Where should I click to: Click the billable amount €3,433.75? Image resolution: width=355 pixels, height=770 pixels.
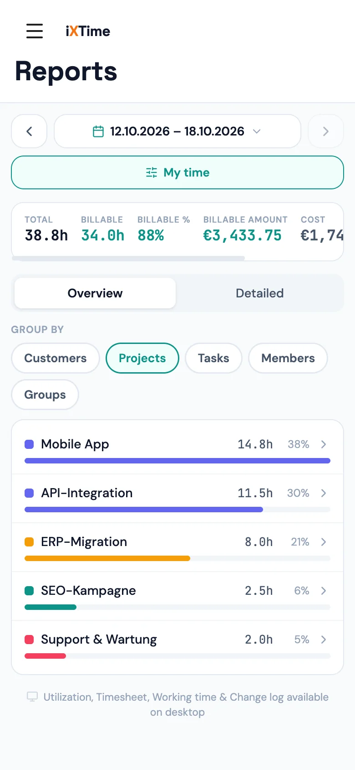click(x=243, y=235)
